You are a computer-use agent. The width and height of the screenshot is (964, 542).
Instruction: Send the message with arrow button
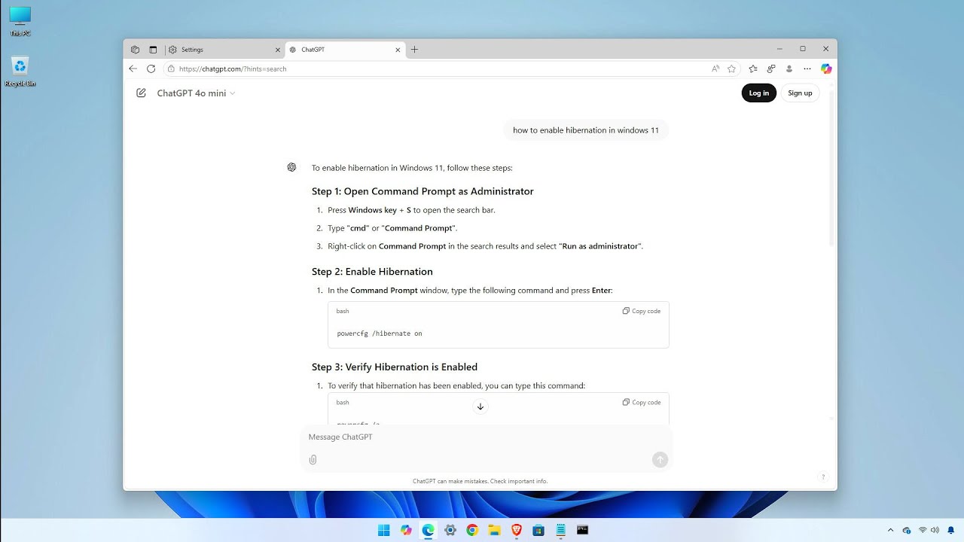pos(660,459)
